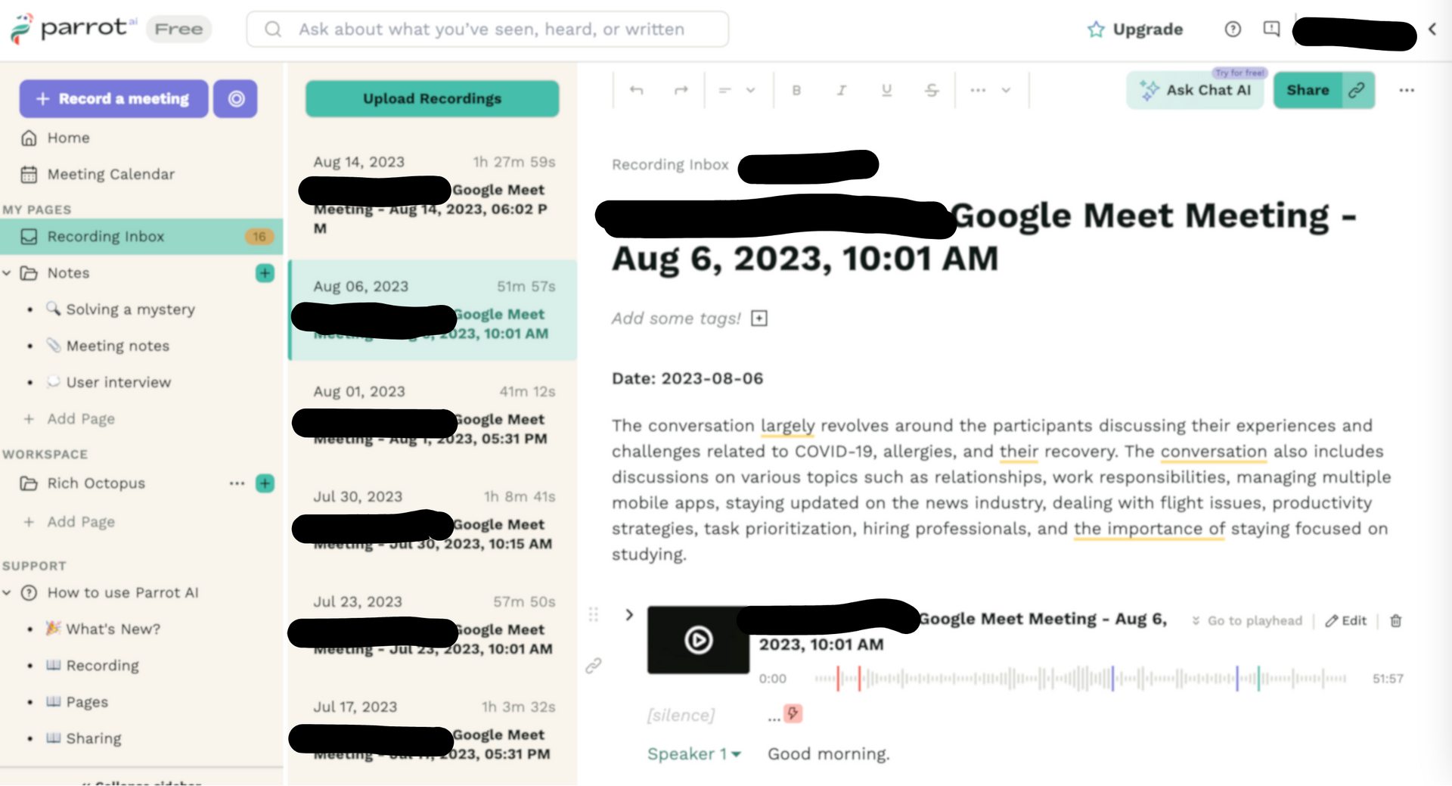Click Go to playhead

click(1247, 620)
